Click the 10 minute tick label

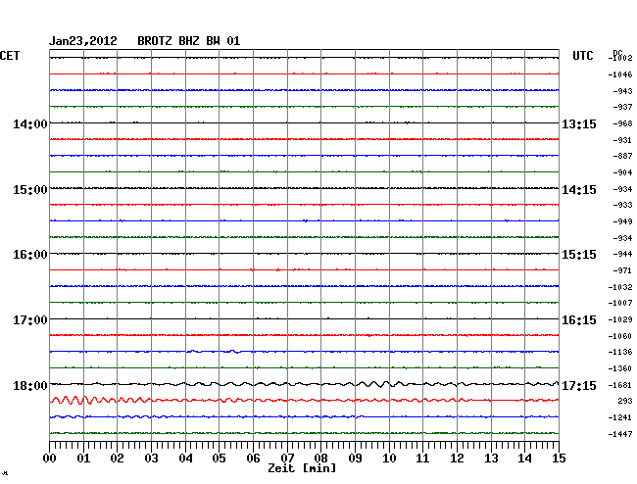point(389,458)
